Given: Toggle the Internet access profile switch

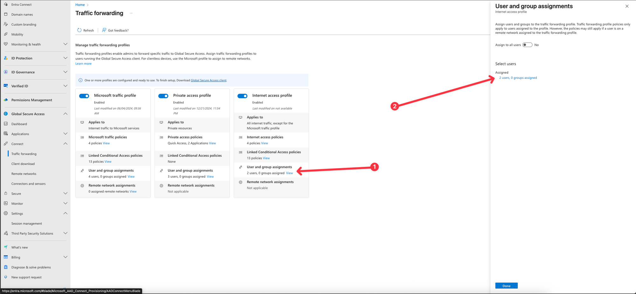Looking at the screenshot, I should pos(243,96).
